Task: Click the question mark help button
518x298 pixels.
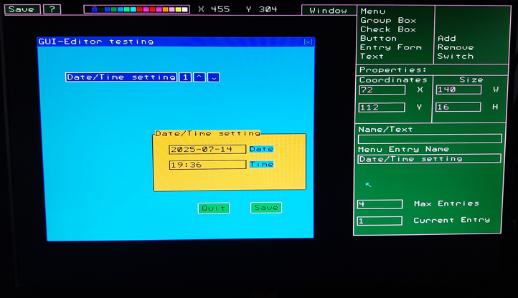Action: coord(52,9)
